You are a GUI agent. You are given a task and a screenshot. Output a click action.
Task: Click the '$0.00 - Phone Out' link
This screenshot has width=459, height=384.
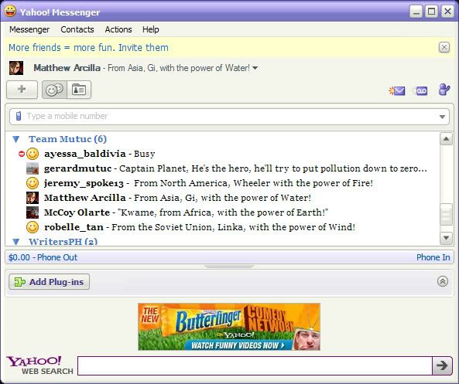[43, 257]
